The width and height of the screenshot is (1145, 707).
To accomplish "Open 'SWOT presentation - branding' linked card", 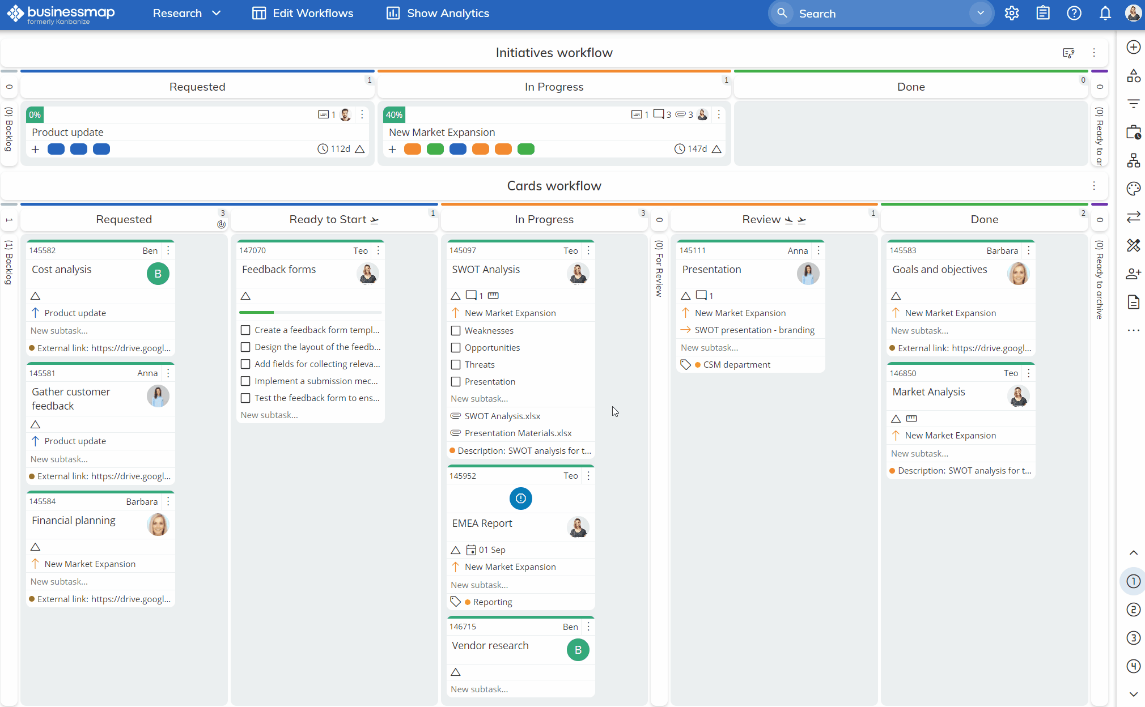I will (754, 330).
